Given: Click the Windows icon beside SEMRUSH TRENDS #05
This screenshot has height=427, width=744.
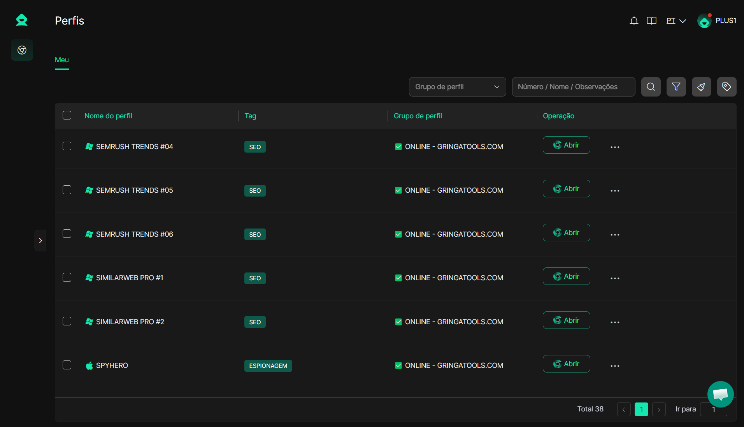Looking at the screenshot, I should tap(89, 190).
